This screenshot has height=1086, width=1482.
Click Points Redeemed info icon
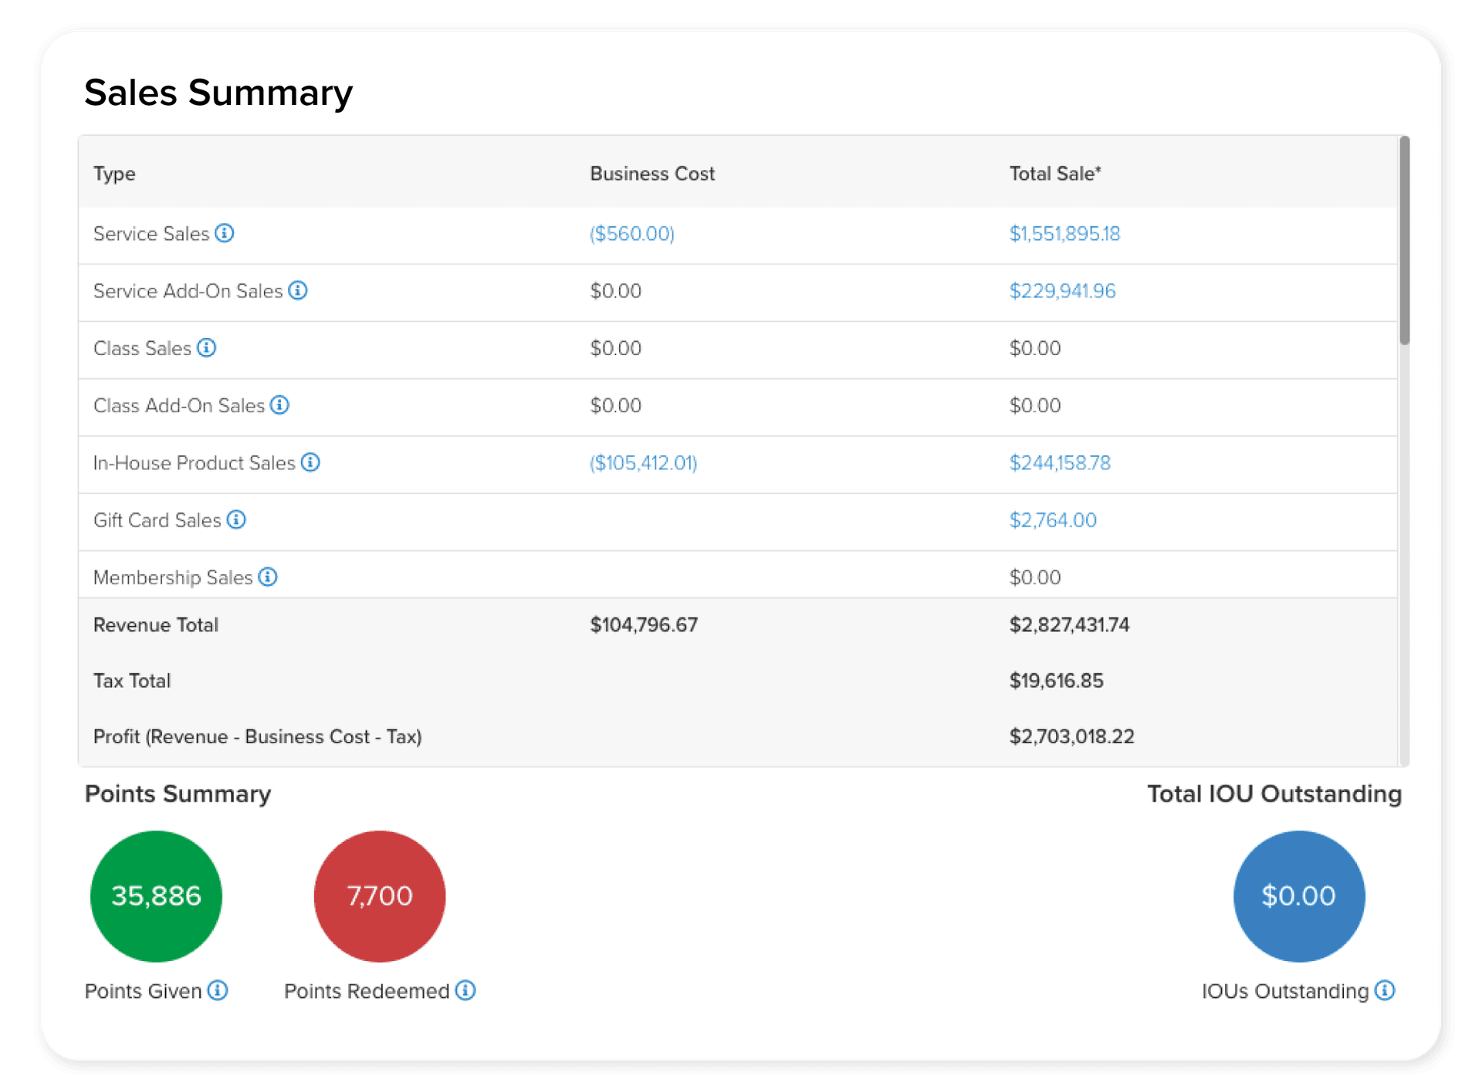coord(465,990)
